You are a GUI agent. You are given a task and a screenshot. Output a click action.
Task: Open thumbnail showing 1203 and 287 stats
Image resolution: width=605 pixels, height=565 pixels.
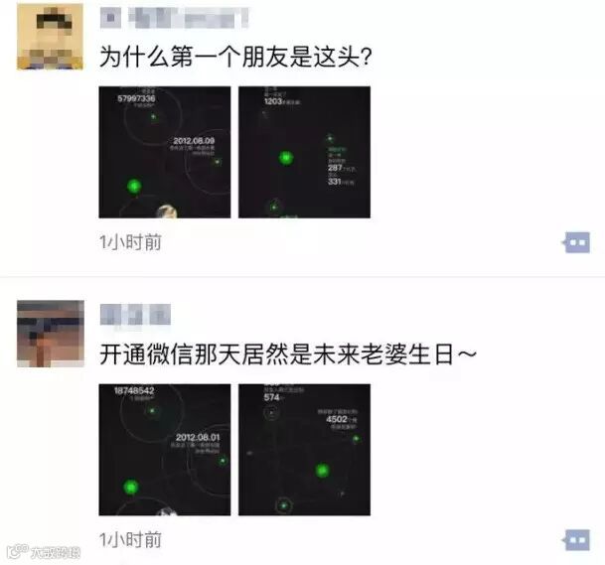pos(304,152)
